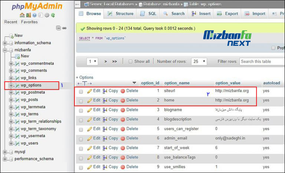Click the Home icon under phpMyAdmin logo

click(22, 15)
